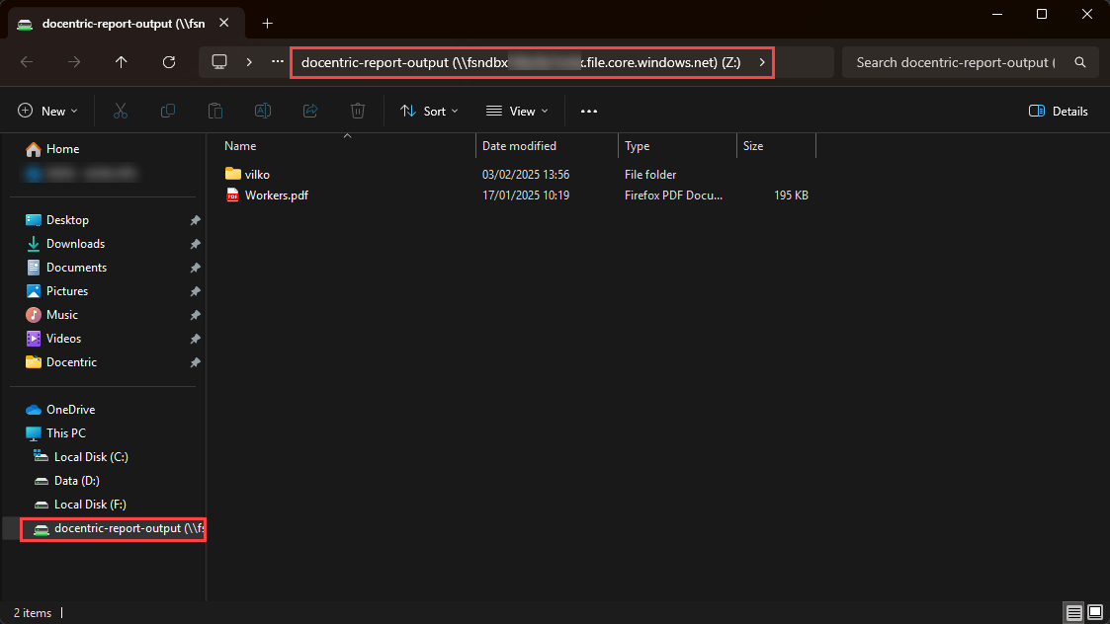Select docentric-report-output network drive in sidebar
This screenshot has height=624, width=1110.
click(x=114, y=529)
